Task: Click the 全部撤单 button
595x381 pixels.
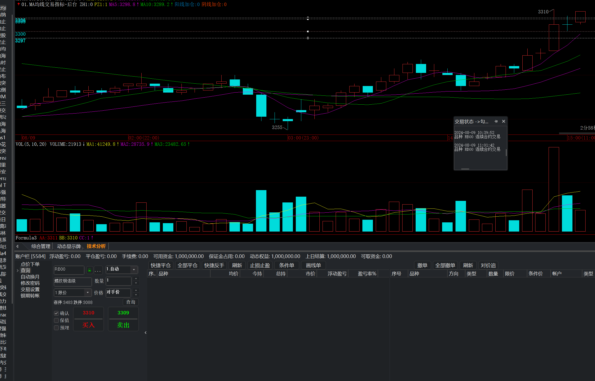Action: point(445,265)
